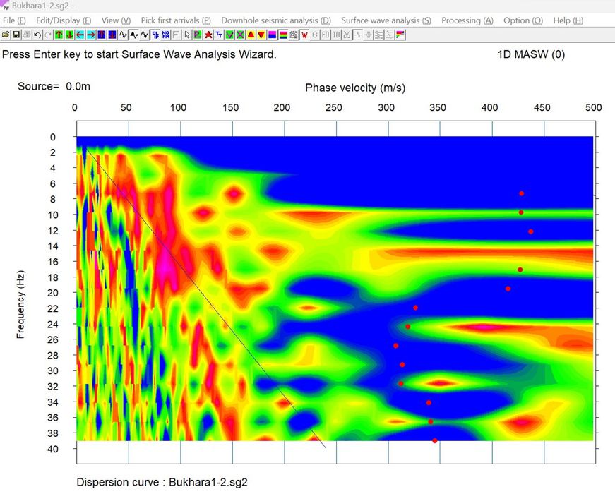
Task: Click the Undo arrow icon
Action: tap(37, 35)
